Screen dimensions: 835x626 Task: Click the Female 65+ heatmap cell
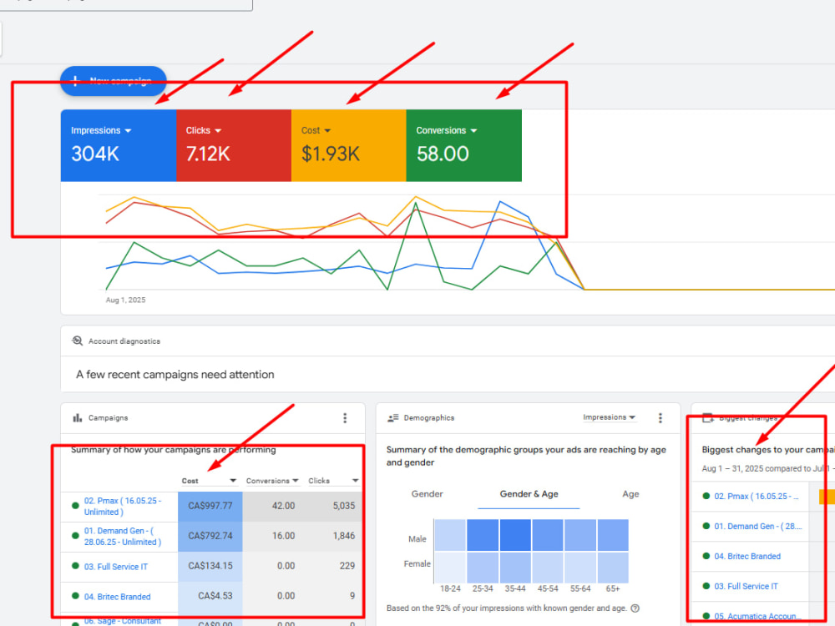point(613,568)
